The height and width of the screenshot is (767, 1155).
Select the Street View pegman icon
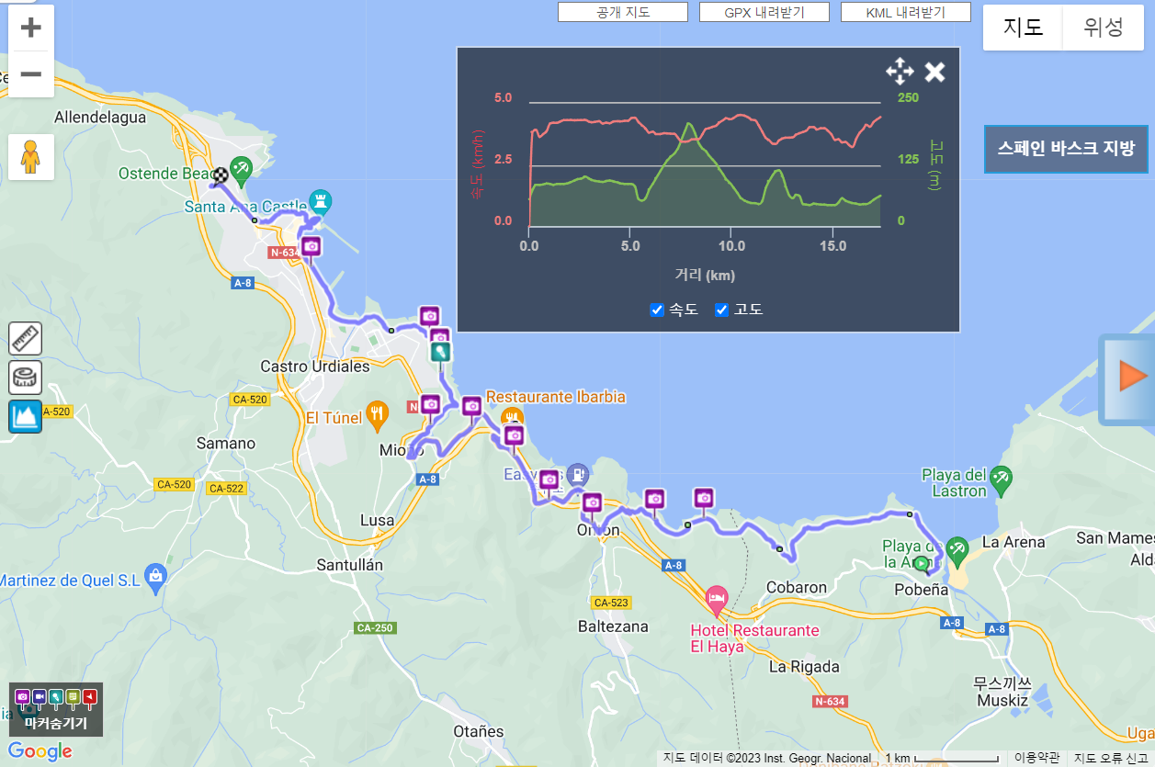click(31, 157)
